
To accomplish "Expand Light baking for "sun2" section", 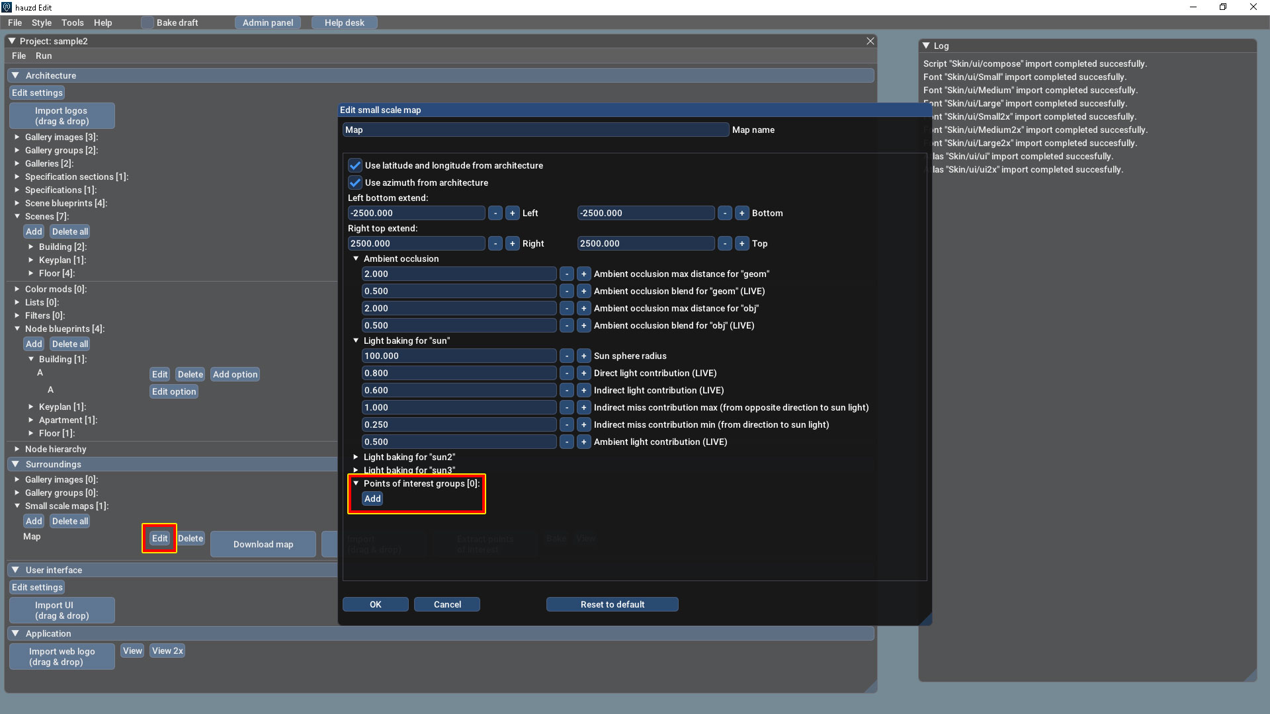I will point(356,457).
